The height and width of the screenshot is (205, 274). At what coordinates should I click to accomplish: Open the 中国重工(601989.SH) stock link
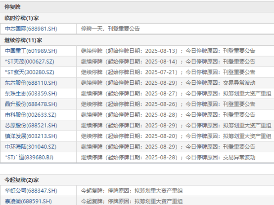click(31, 51)
